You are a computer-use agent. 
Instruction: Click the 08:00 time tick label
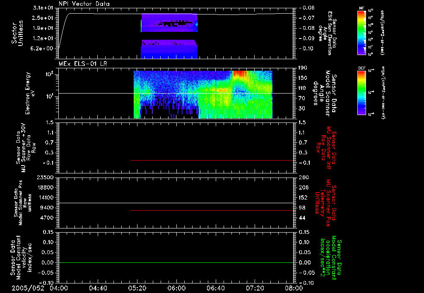coord(294,288)
